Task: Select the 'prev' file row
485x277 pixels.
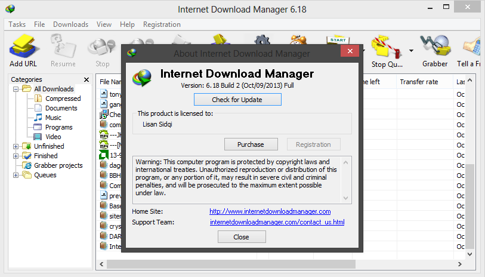Action: click(x=110, y=196)
